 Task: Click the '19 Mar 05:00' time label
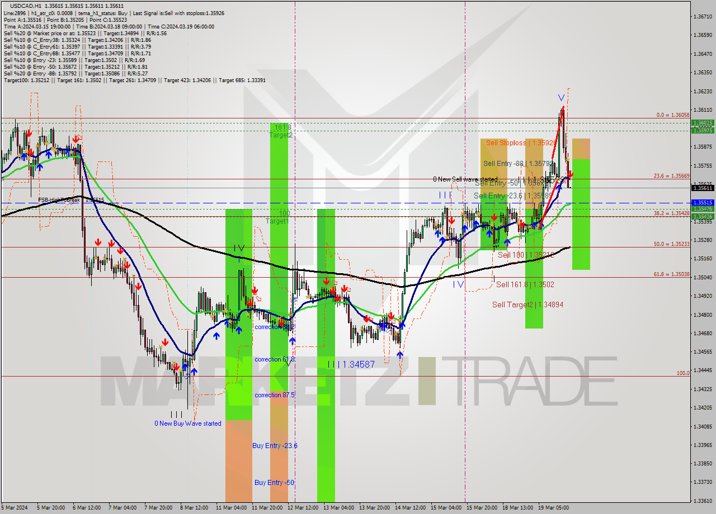[x=553, y=508]
